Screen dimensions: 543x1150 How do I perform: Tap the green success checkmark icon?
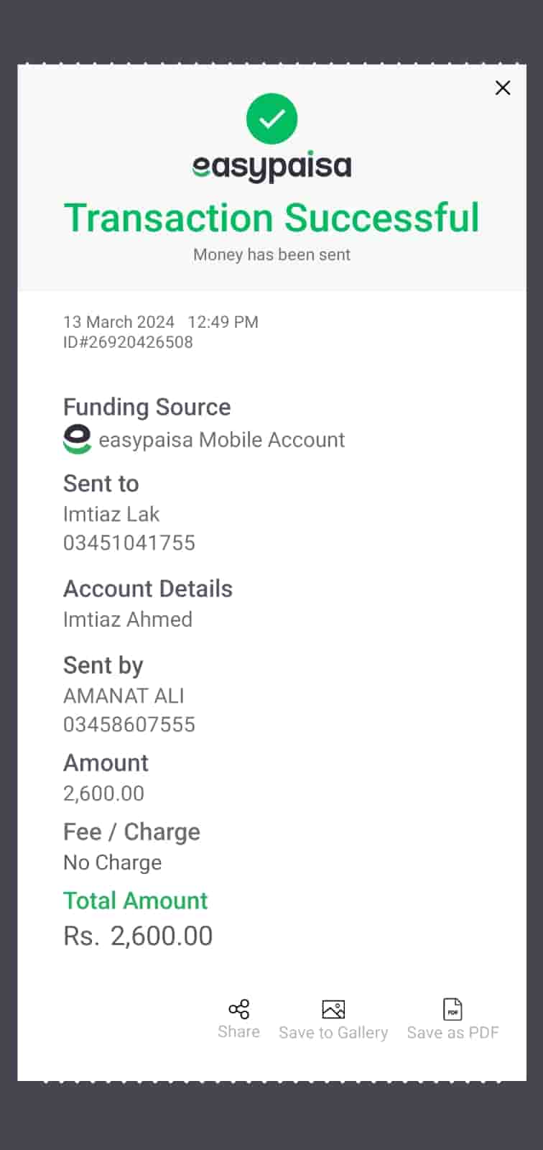[x=271, y=119]
